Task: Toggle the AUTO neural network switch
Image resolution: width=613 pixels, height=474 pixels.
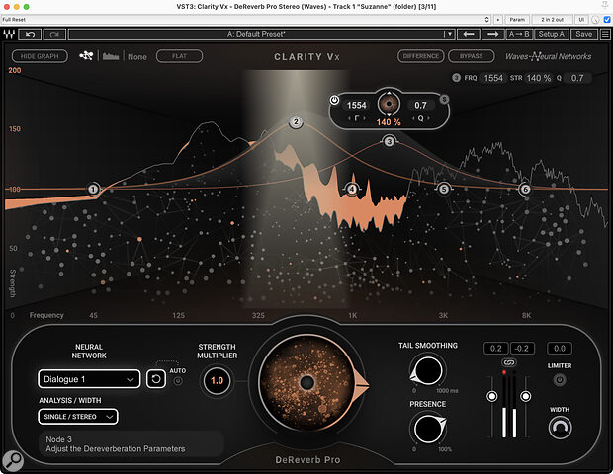Action: pos(178,381)
